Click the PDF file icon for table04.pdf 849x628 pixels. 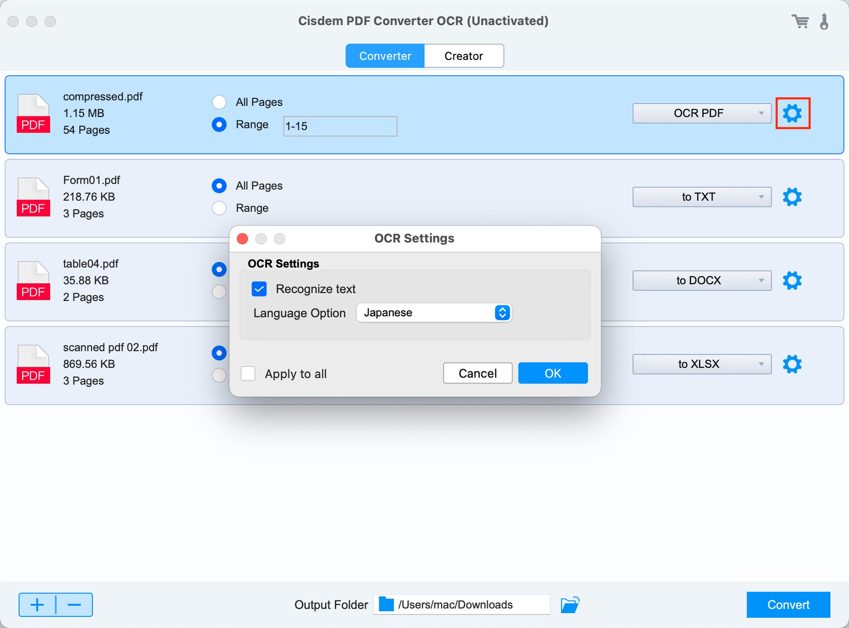tap(33, 281)
